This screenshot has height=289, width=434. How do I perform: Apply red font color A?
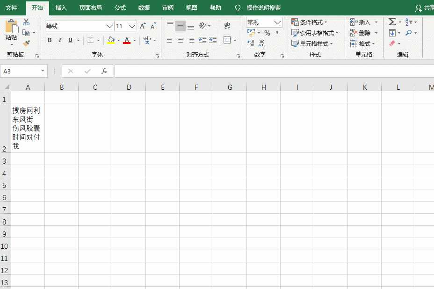[127, 40]
